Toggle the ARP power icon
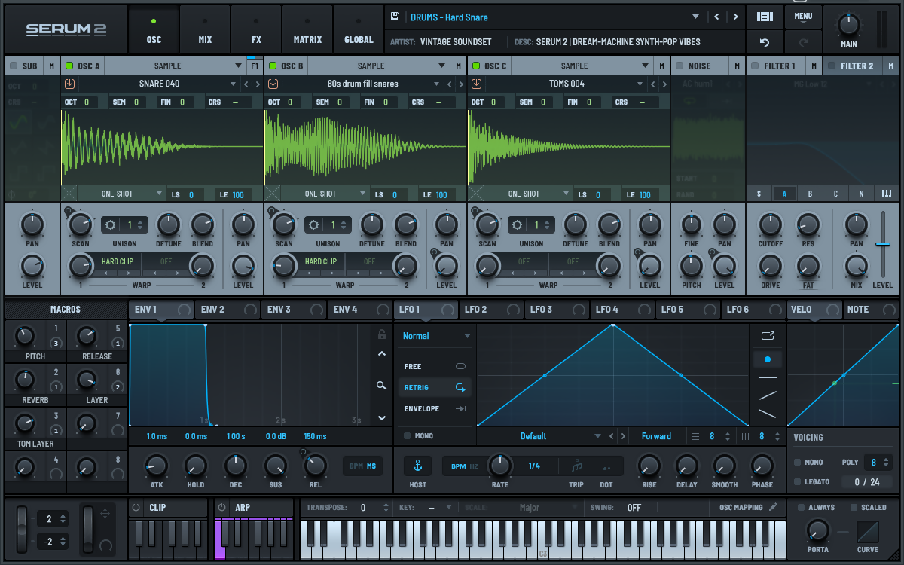Image resolution: width=904 pixels, height=565 pixels. (x=222, y=508)
